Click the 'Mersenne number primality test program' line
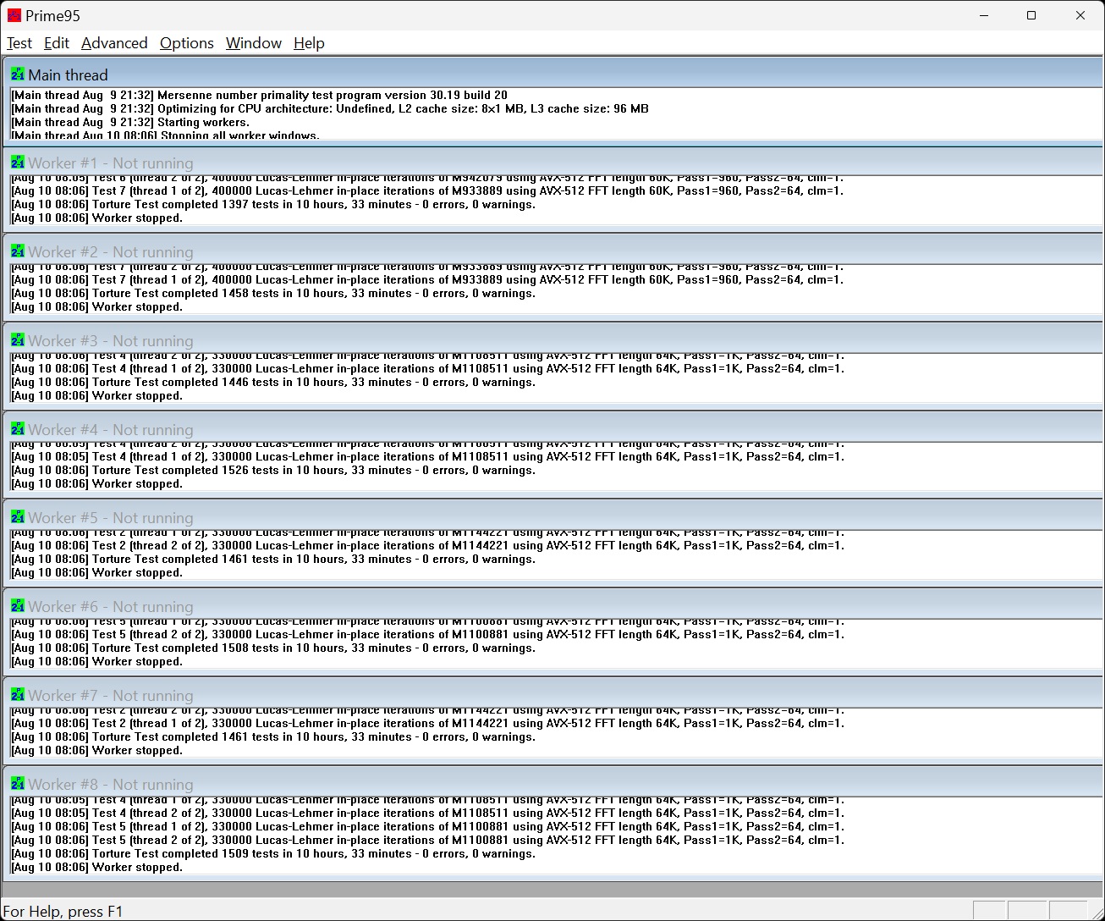 point(260,95)
